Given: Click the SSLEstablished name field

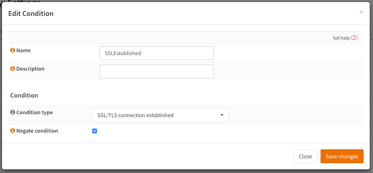Looking at the screenshot, I should pos(156,53).
